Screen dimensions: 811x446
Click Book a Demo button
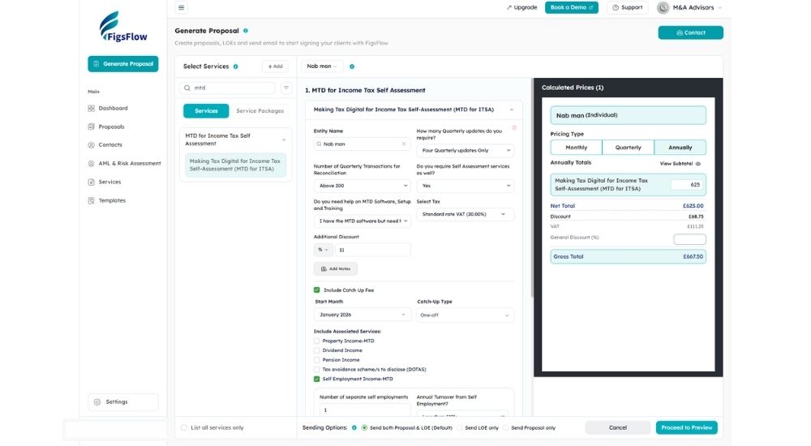[572, 7]
